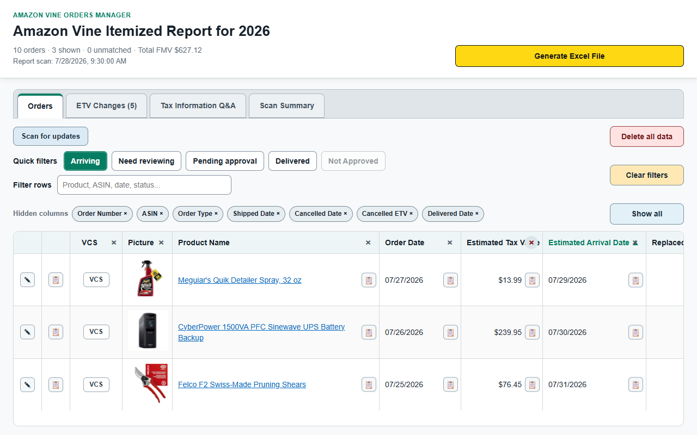
Task: Open the CyberPower UPS product thumbnail
Action: click(x=148, y=331)
